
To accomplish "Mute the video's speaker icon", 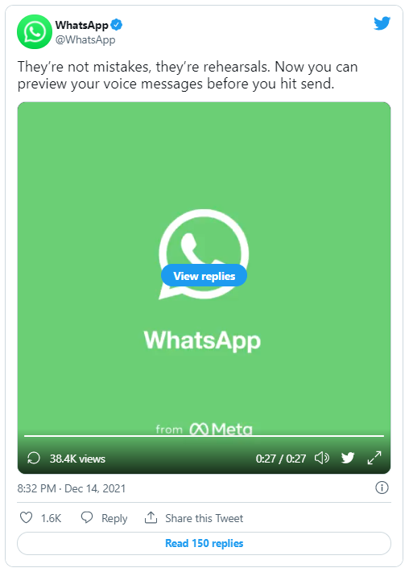I will coord(322,458).
